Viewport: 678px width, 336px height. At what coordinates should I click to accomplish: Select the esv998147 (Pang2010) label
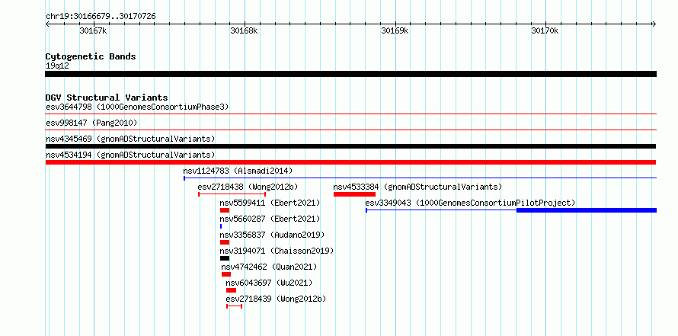91,123
